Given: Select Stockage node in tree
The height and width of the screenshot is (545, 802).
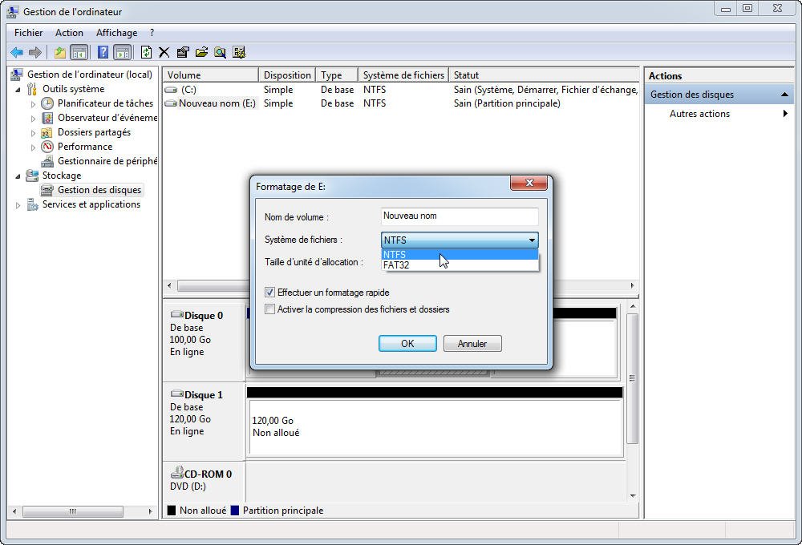Looking at the screenshot, I should tap(62, 176).
